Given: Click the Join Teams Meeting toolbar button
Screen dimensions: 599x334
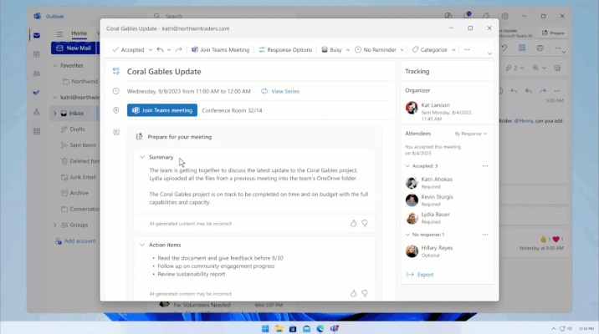Looking at the screenshot, I should (220, 50).
